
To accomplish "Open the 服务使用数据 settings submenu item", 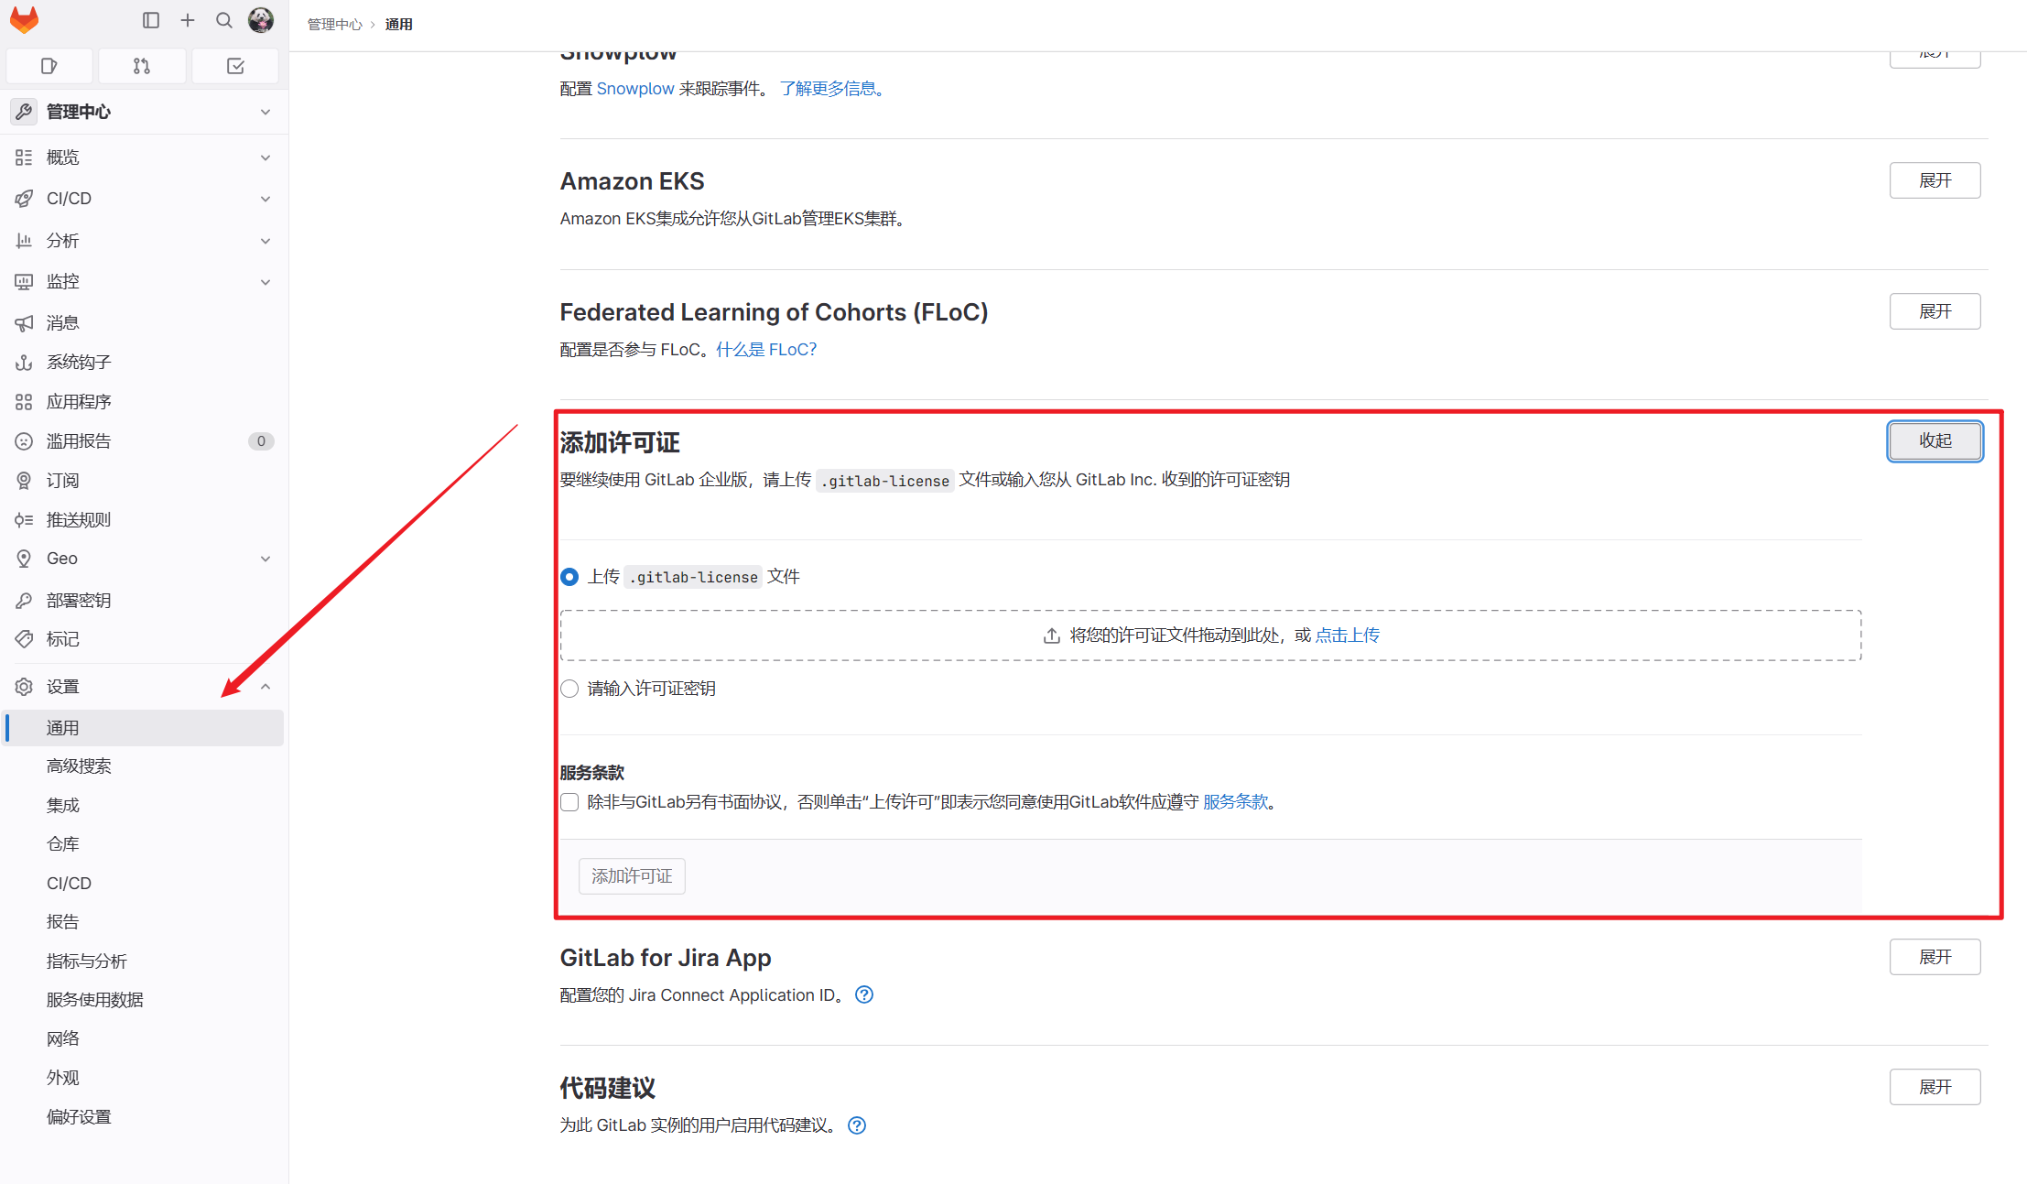I will 144,1000.
